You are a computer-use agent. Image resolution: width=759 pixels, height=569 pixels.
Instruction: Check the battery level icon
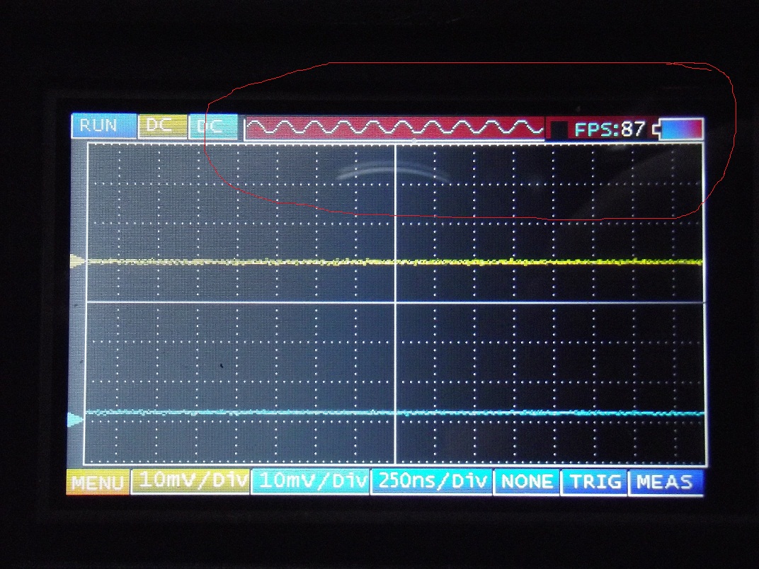coord(677,130)
